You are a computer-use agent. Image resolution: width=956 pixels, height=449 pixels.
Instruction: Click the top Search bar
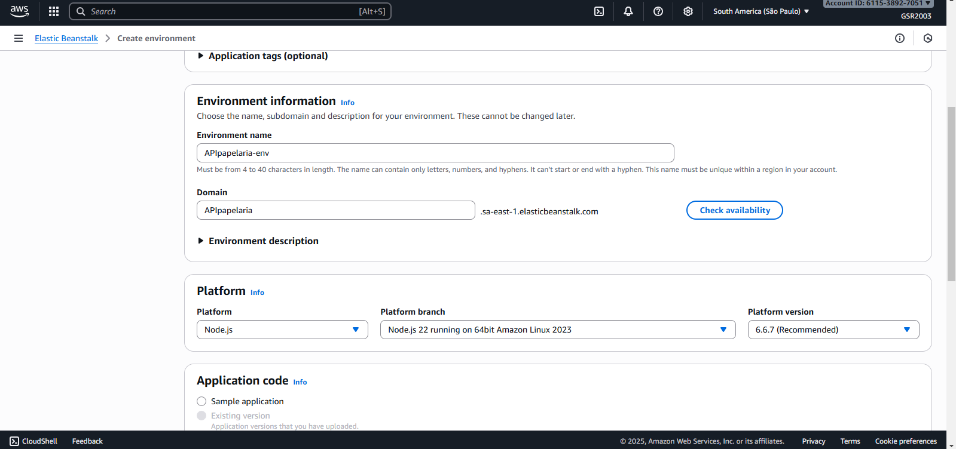coord(230,11)
